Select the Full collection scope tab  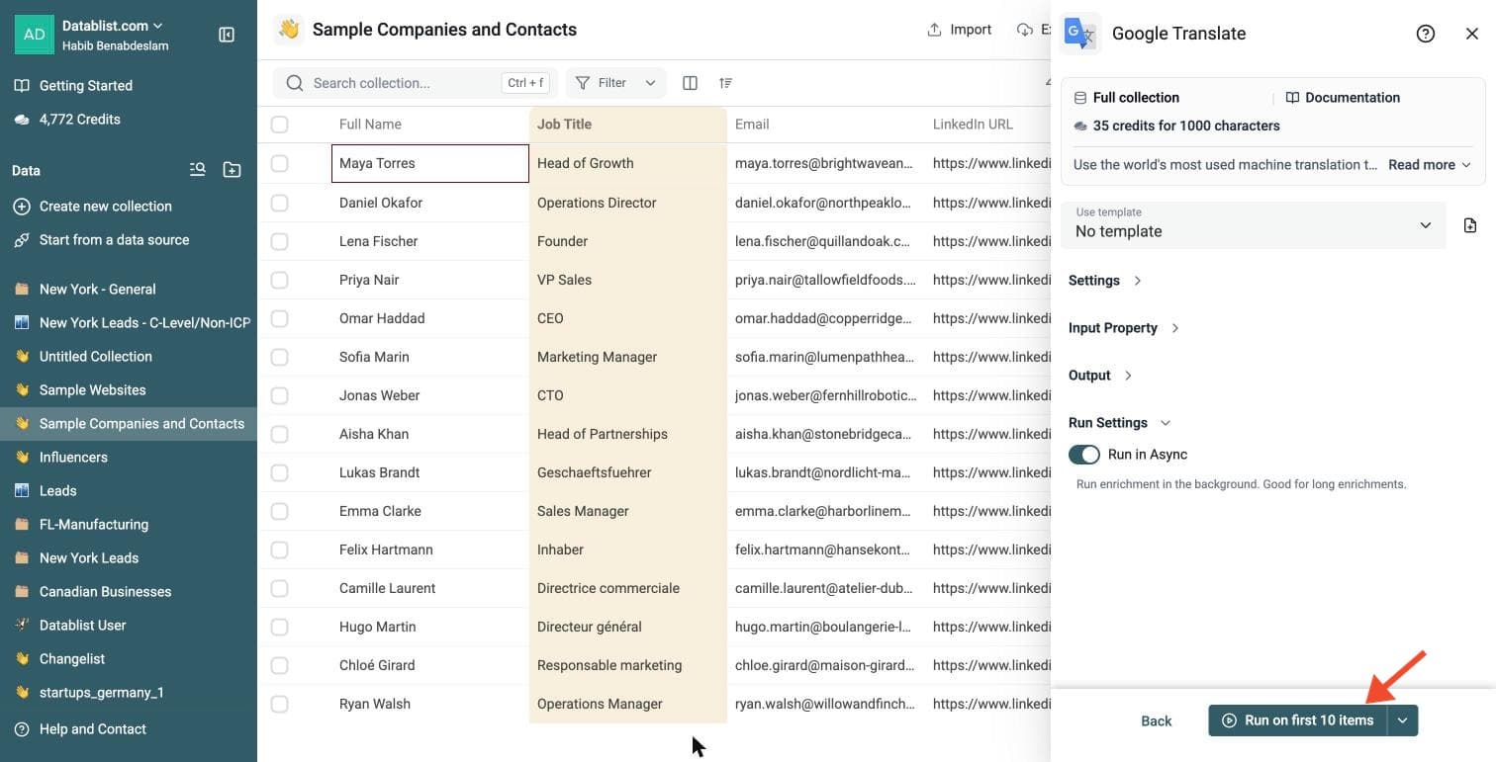(1126, 98)
